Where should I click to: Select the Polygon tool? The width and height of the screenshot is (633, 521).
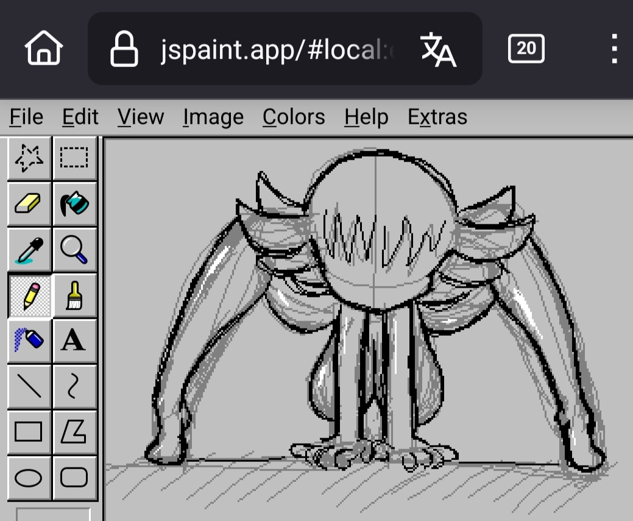tap(75, 432)
